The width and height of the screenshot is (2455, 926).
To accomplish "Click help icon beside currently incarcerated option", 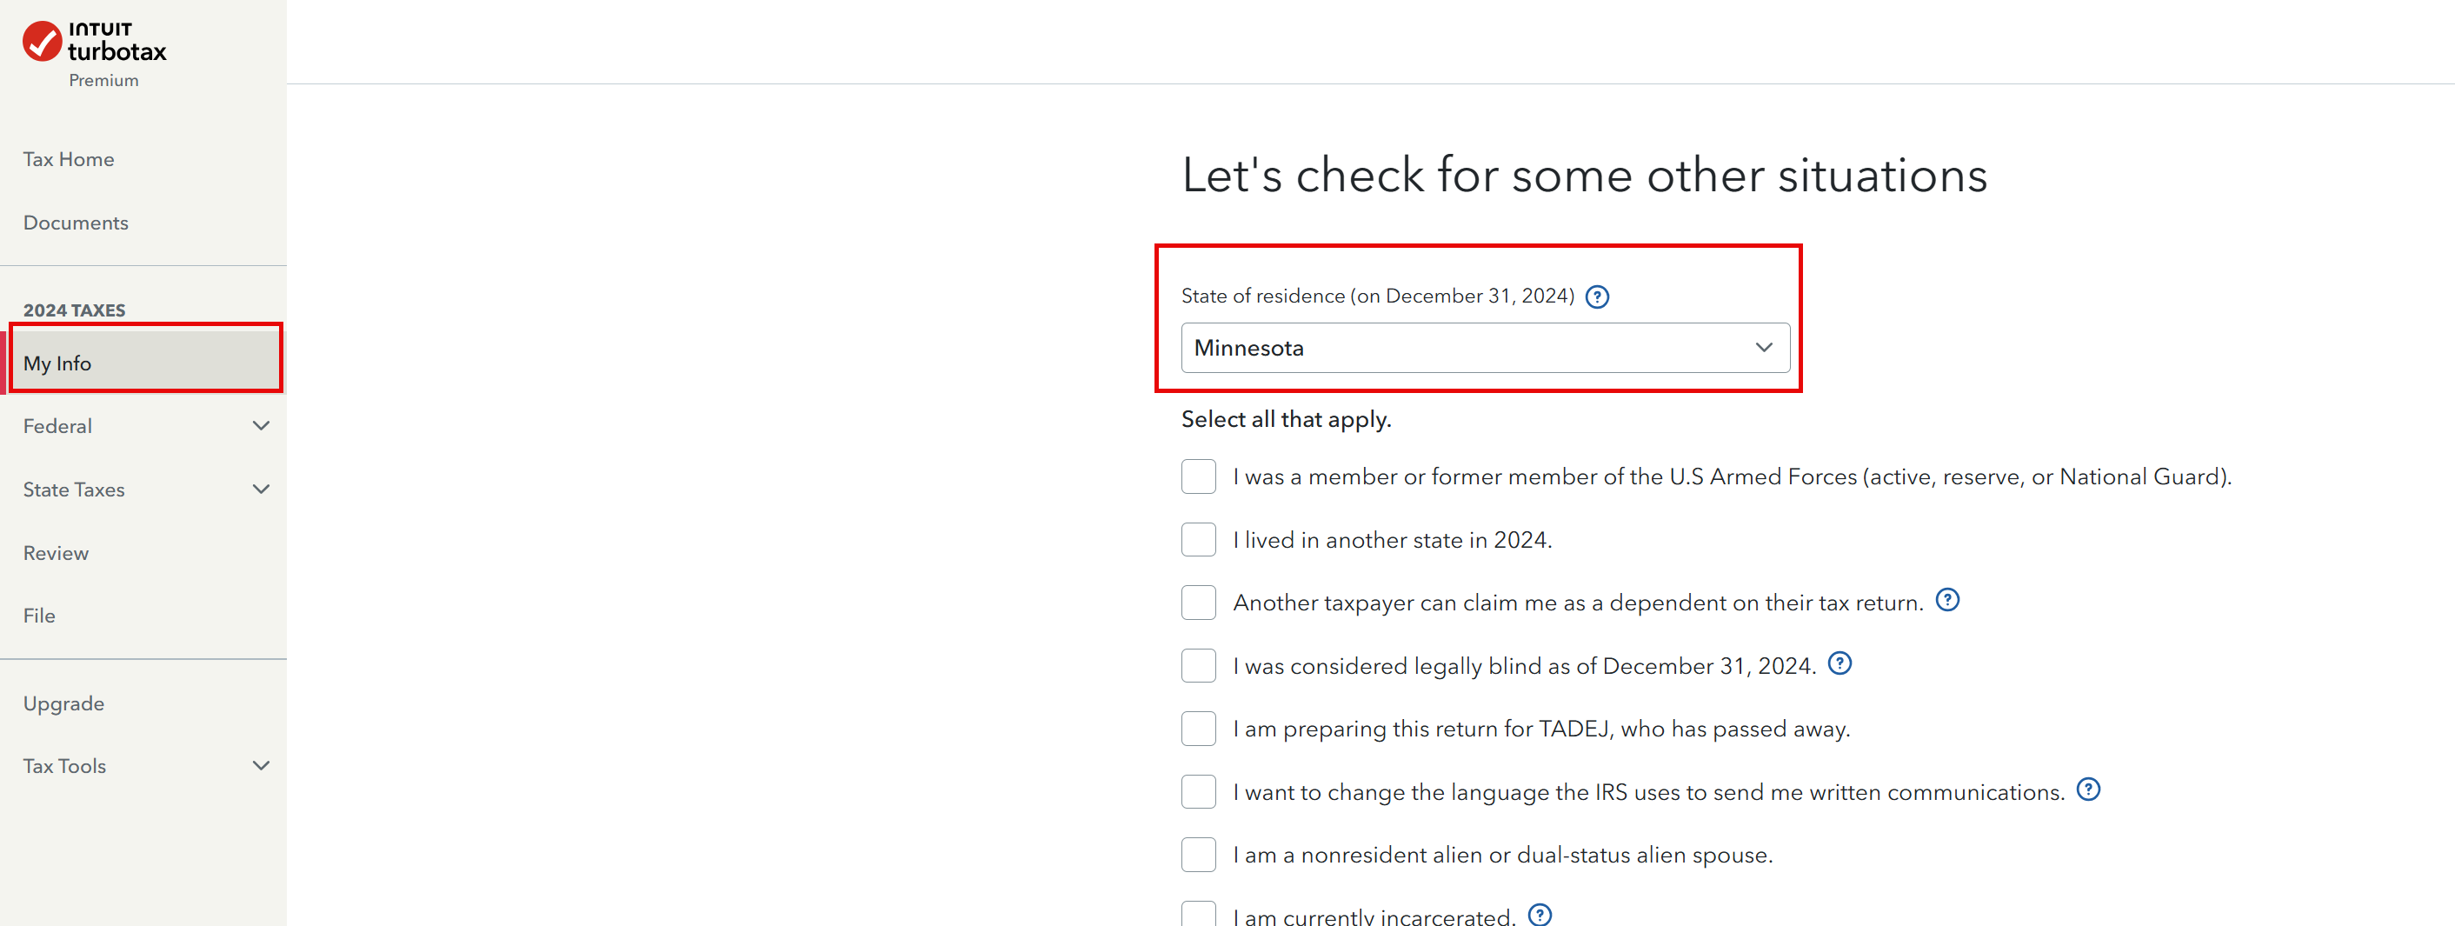I will (x=1540, y=915).
